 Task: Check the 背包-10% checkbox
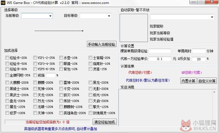tap(61, 69)
